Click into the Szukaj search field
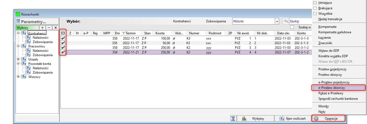This screenshot has width=367, height=124. 300,21
